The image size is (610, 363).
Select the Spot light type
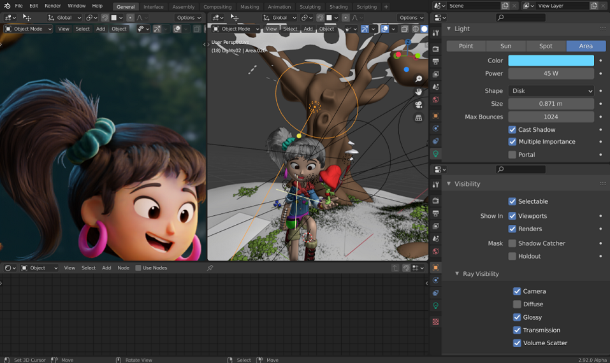point(546,46)
